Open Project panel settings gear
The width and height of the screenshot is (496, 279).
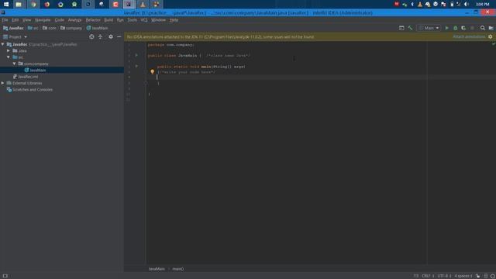click(111, 36)
